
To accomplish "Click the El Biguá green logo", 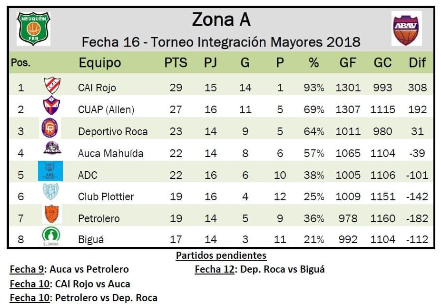I will [x=50, y=237].
